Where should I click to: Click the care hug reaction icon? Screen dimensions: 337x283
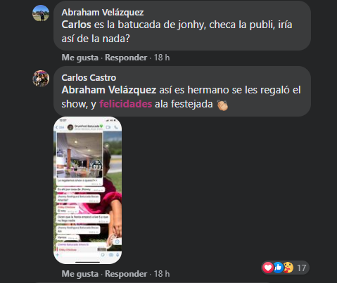[x=288, y=268]
